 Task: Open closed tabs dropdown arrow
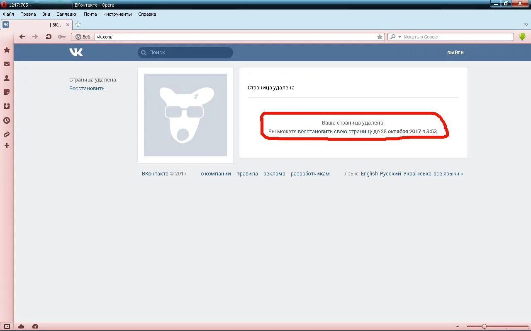pyautogui.click(x=526, y=24)
